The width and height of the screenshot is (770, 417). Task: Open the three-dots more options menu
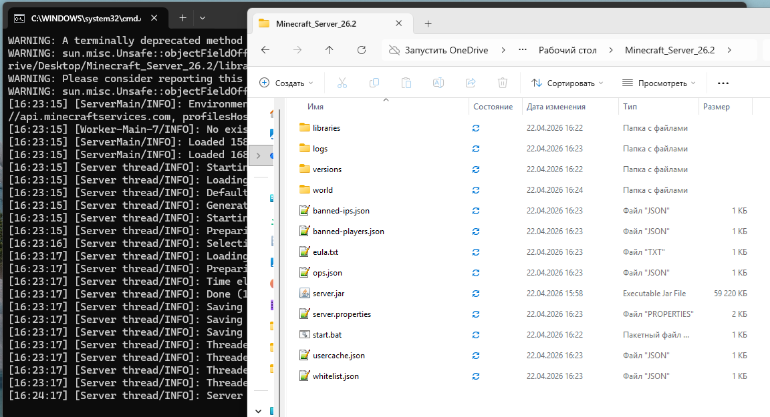tap(723, 83)
